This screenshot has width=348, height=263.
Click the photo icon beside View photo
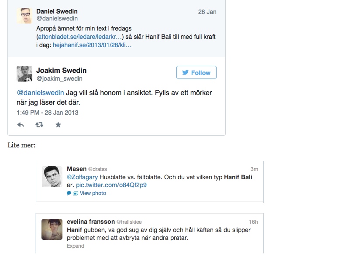point(75,193)
